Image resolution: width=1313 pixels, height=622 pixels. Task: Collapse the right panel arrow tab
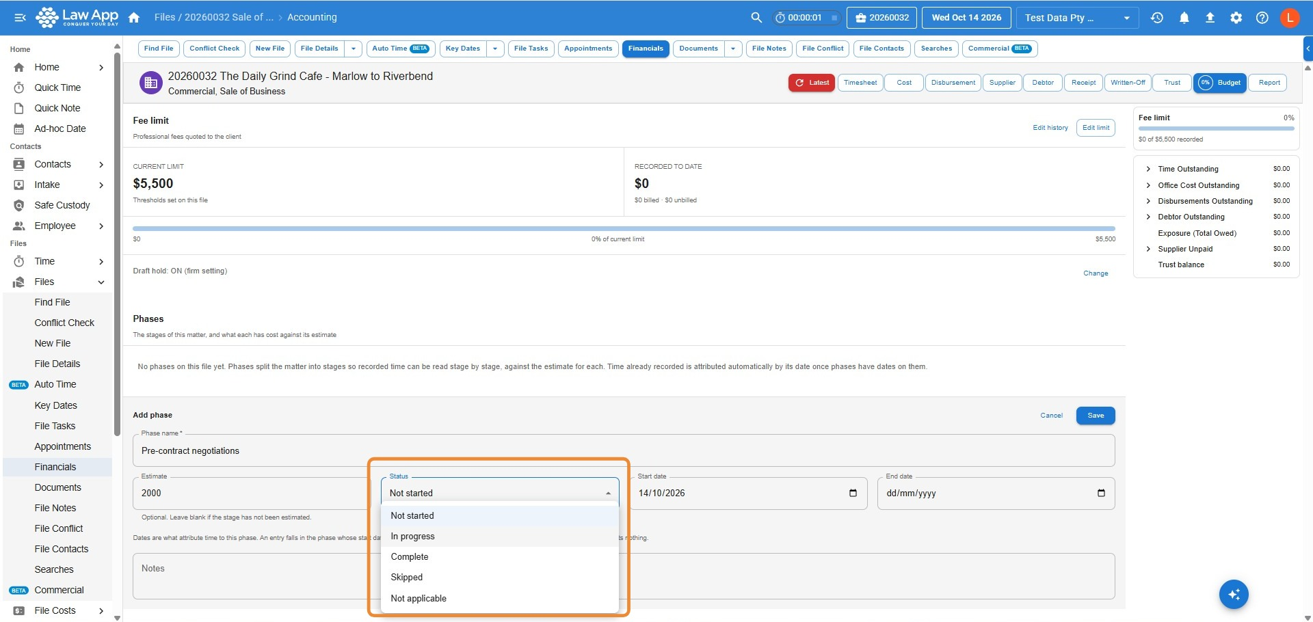[1308, 49]
